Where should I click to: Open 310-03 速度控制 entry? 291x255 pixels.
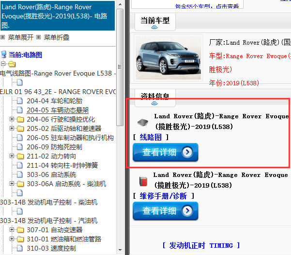point(51,248)
